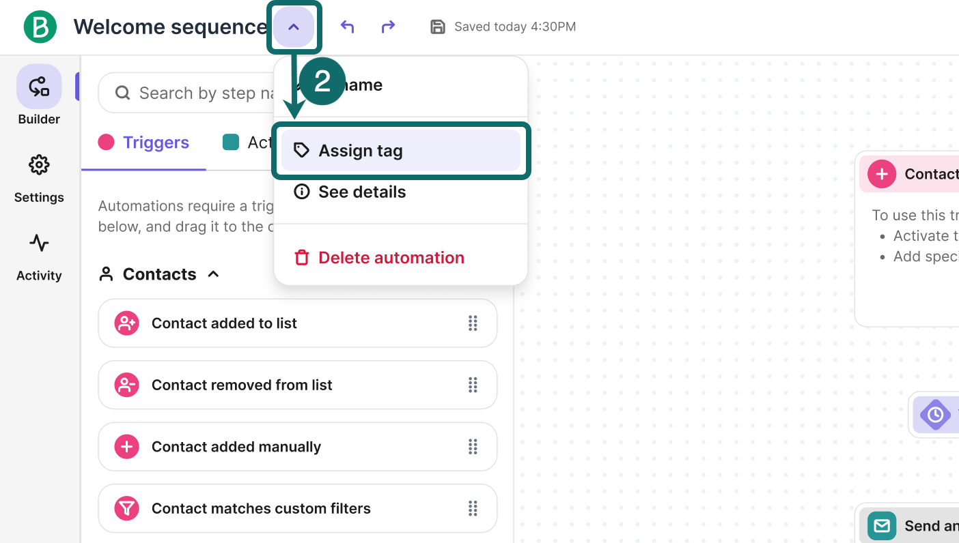The height and width of the screenshot is (543, 959).
Task: Redo the last change
Action: (388, 26)
